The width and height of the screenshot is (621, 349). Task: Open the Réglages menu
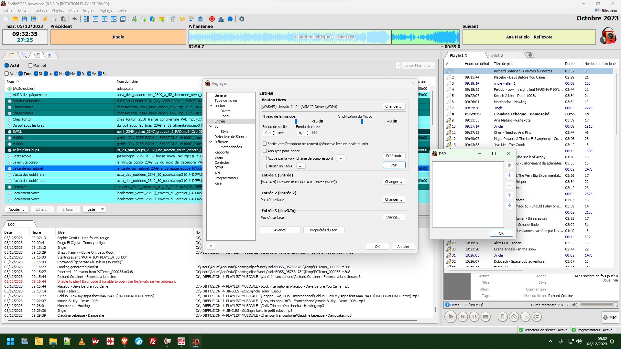tap(106, 10)
